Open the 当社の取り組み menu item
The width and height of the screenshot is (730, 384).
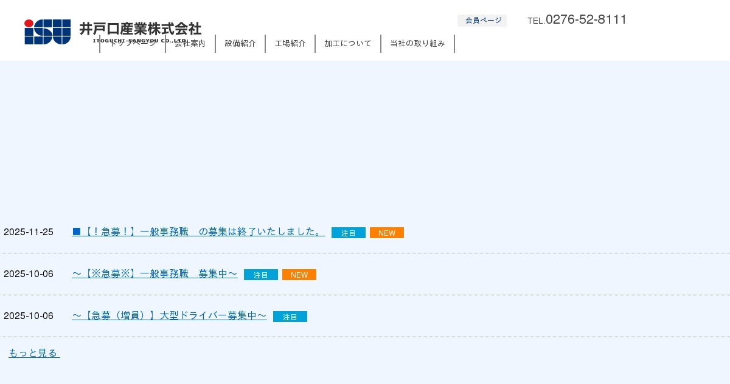(417, 44)
